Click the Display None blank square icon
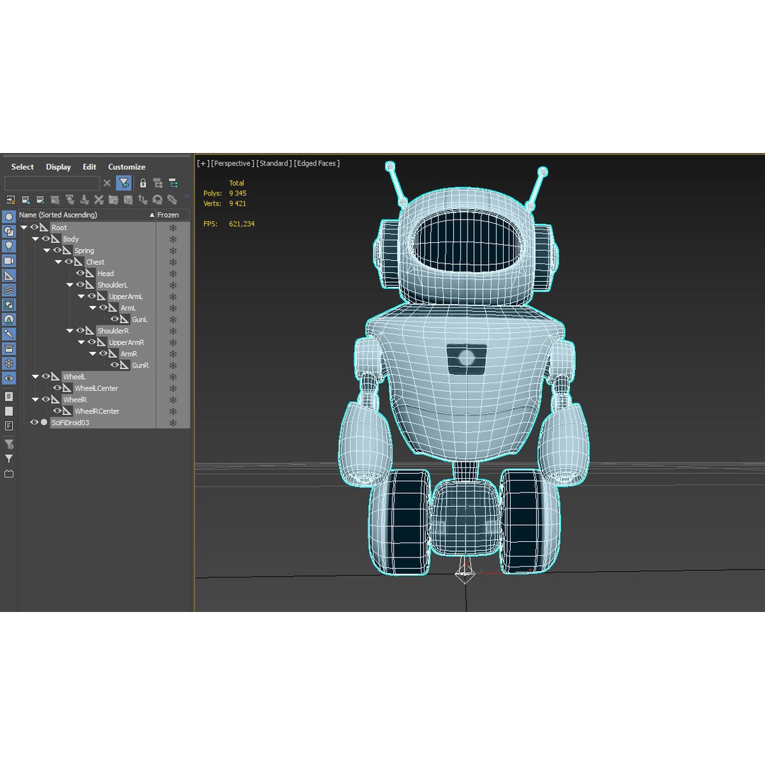The image size is (765, 765). (x=8, y=412)
